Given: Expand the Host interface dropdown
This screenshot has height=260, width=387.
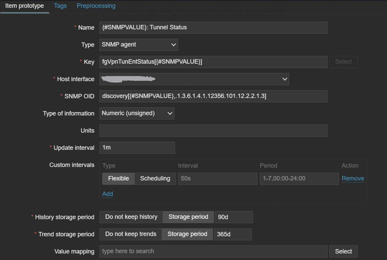Looking at the screenshot, I should pyautogui.click(x=194, y=79).
